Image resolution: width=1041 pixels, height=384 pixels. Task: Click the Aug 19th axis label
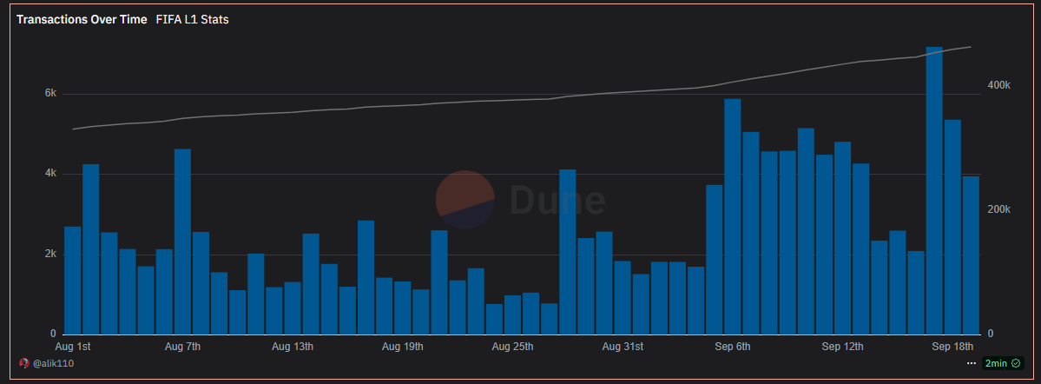pos(403,347)
